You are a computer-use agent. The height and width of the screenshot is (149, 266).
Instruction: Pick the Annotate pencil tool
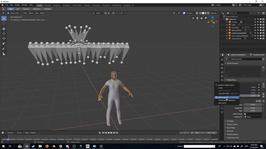click(x=4, y=49)
